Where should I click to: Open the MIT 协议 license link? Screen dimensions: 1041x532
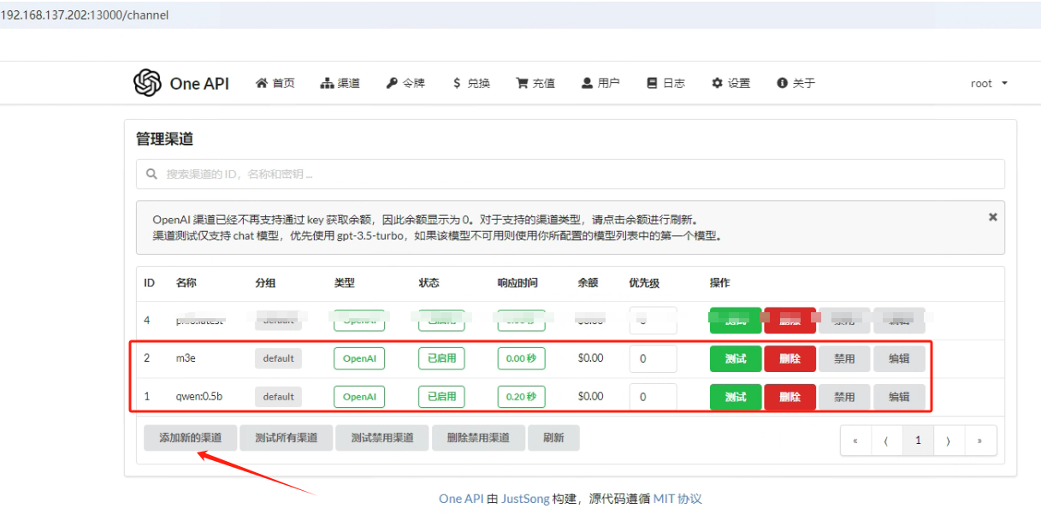click(x=677, y=499)
